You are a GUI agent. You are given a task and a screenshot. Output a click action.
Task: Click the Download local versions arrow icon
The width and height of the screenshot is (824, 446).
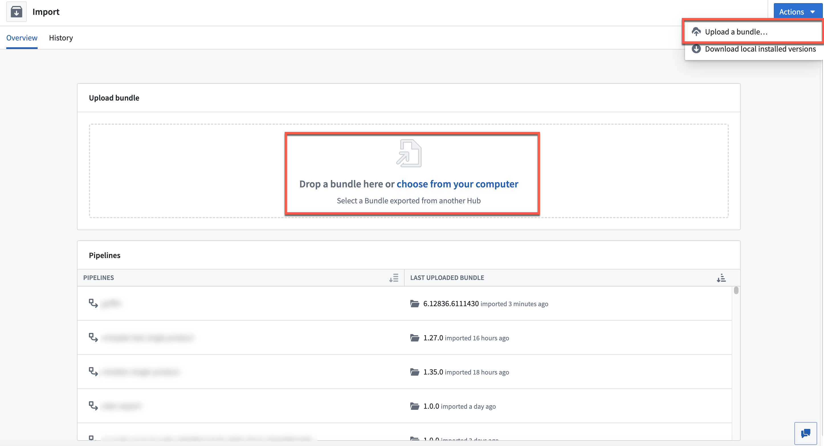pos(696,49)
